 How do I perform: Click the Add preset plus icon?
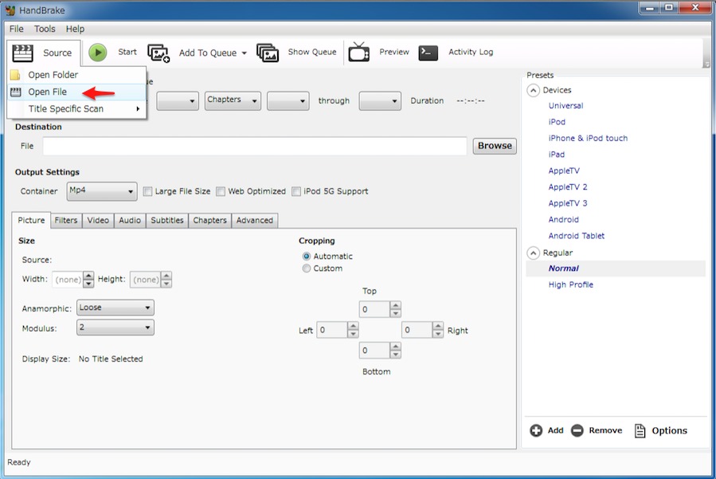(x=536, y=430)
